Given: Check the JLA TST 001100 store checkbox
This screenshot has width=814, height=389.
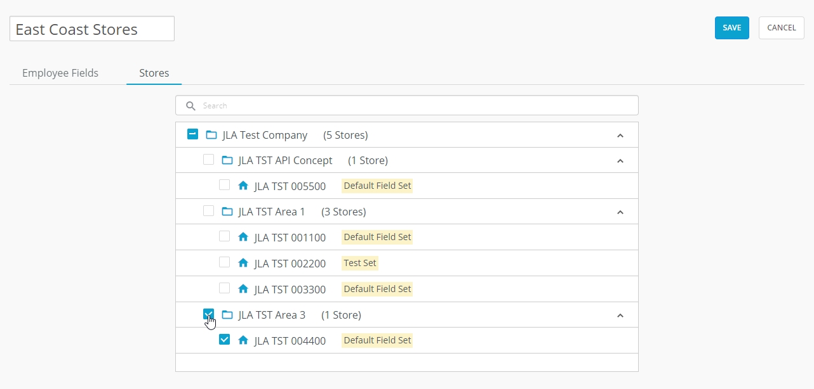Looking at the screenshot, I should pyautogui.click(x=224, y=236).
